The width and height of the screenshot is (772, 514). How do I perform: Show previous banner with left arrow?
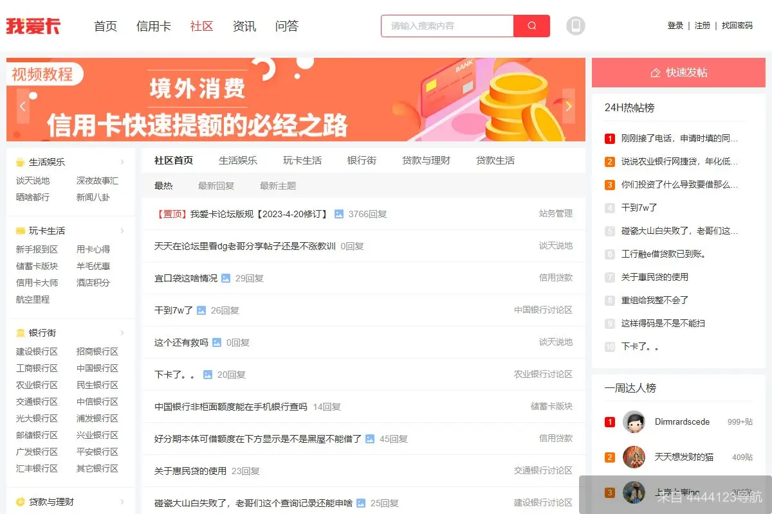23,106
